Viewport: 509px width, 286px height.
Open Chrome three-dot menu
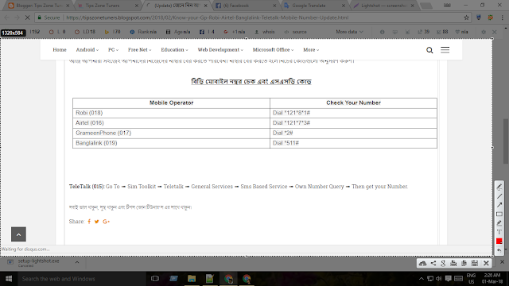502,17
